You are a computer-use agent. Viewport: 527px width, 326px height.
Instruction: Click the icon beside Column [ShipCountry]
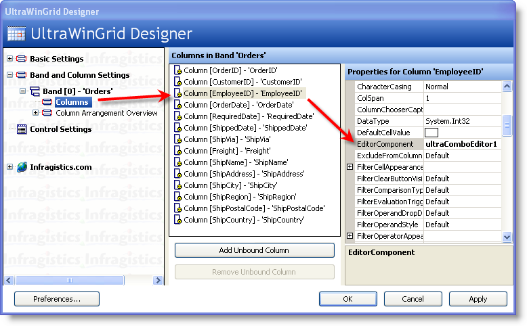[x=177, y=220]
